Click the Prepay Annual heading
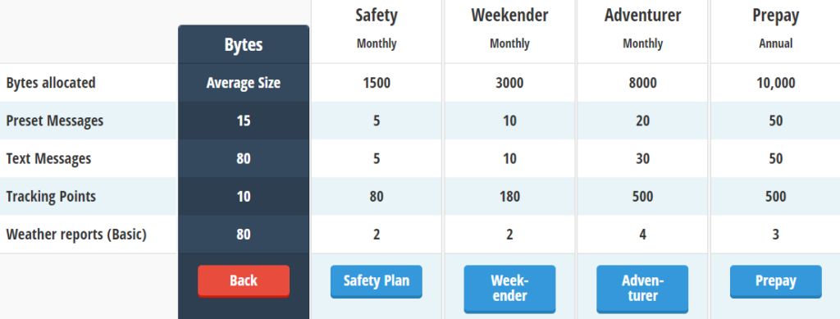Screen dimensions: 840x319 click(x=775, y=29)
